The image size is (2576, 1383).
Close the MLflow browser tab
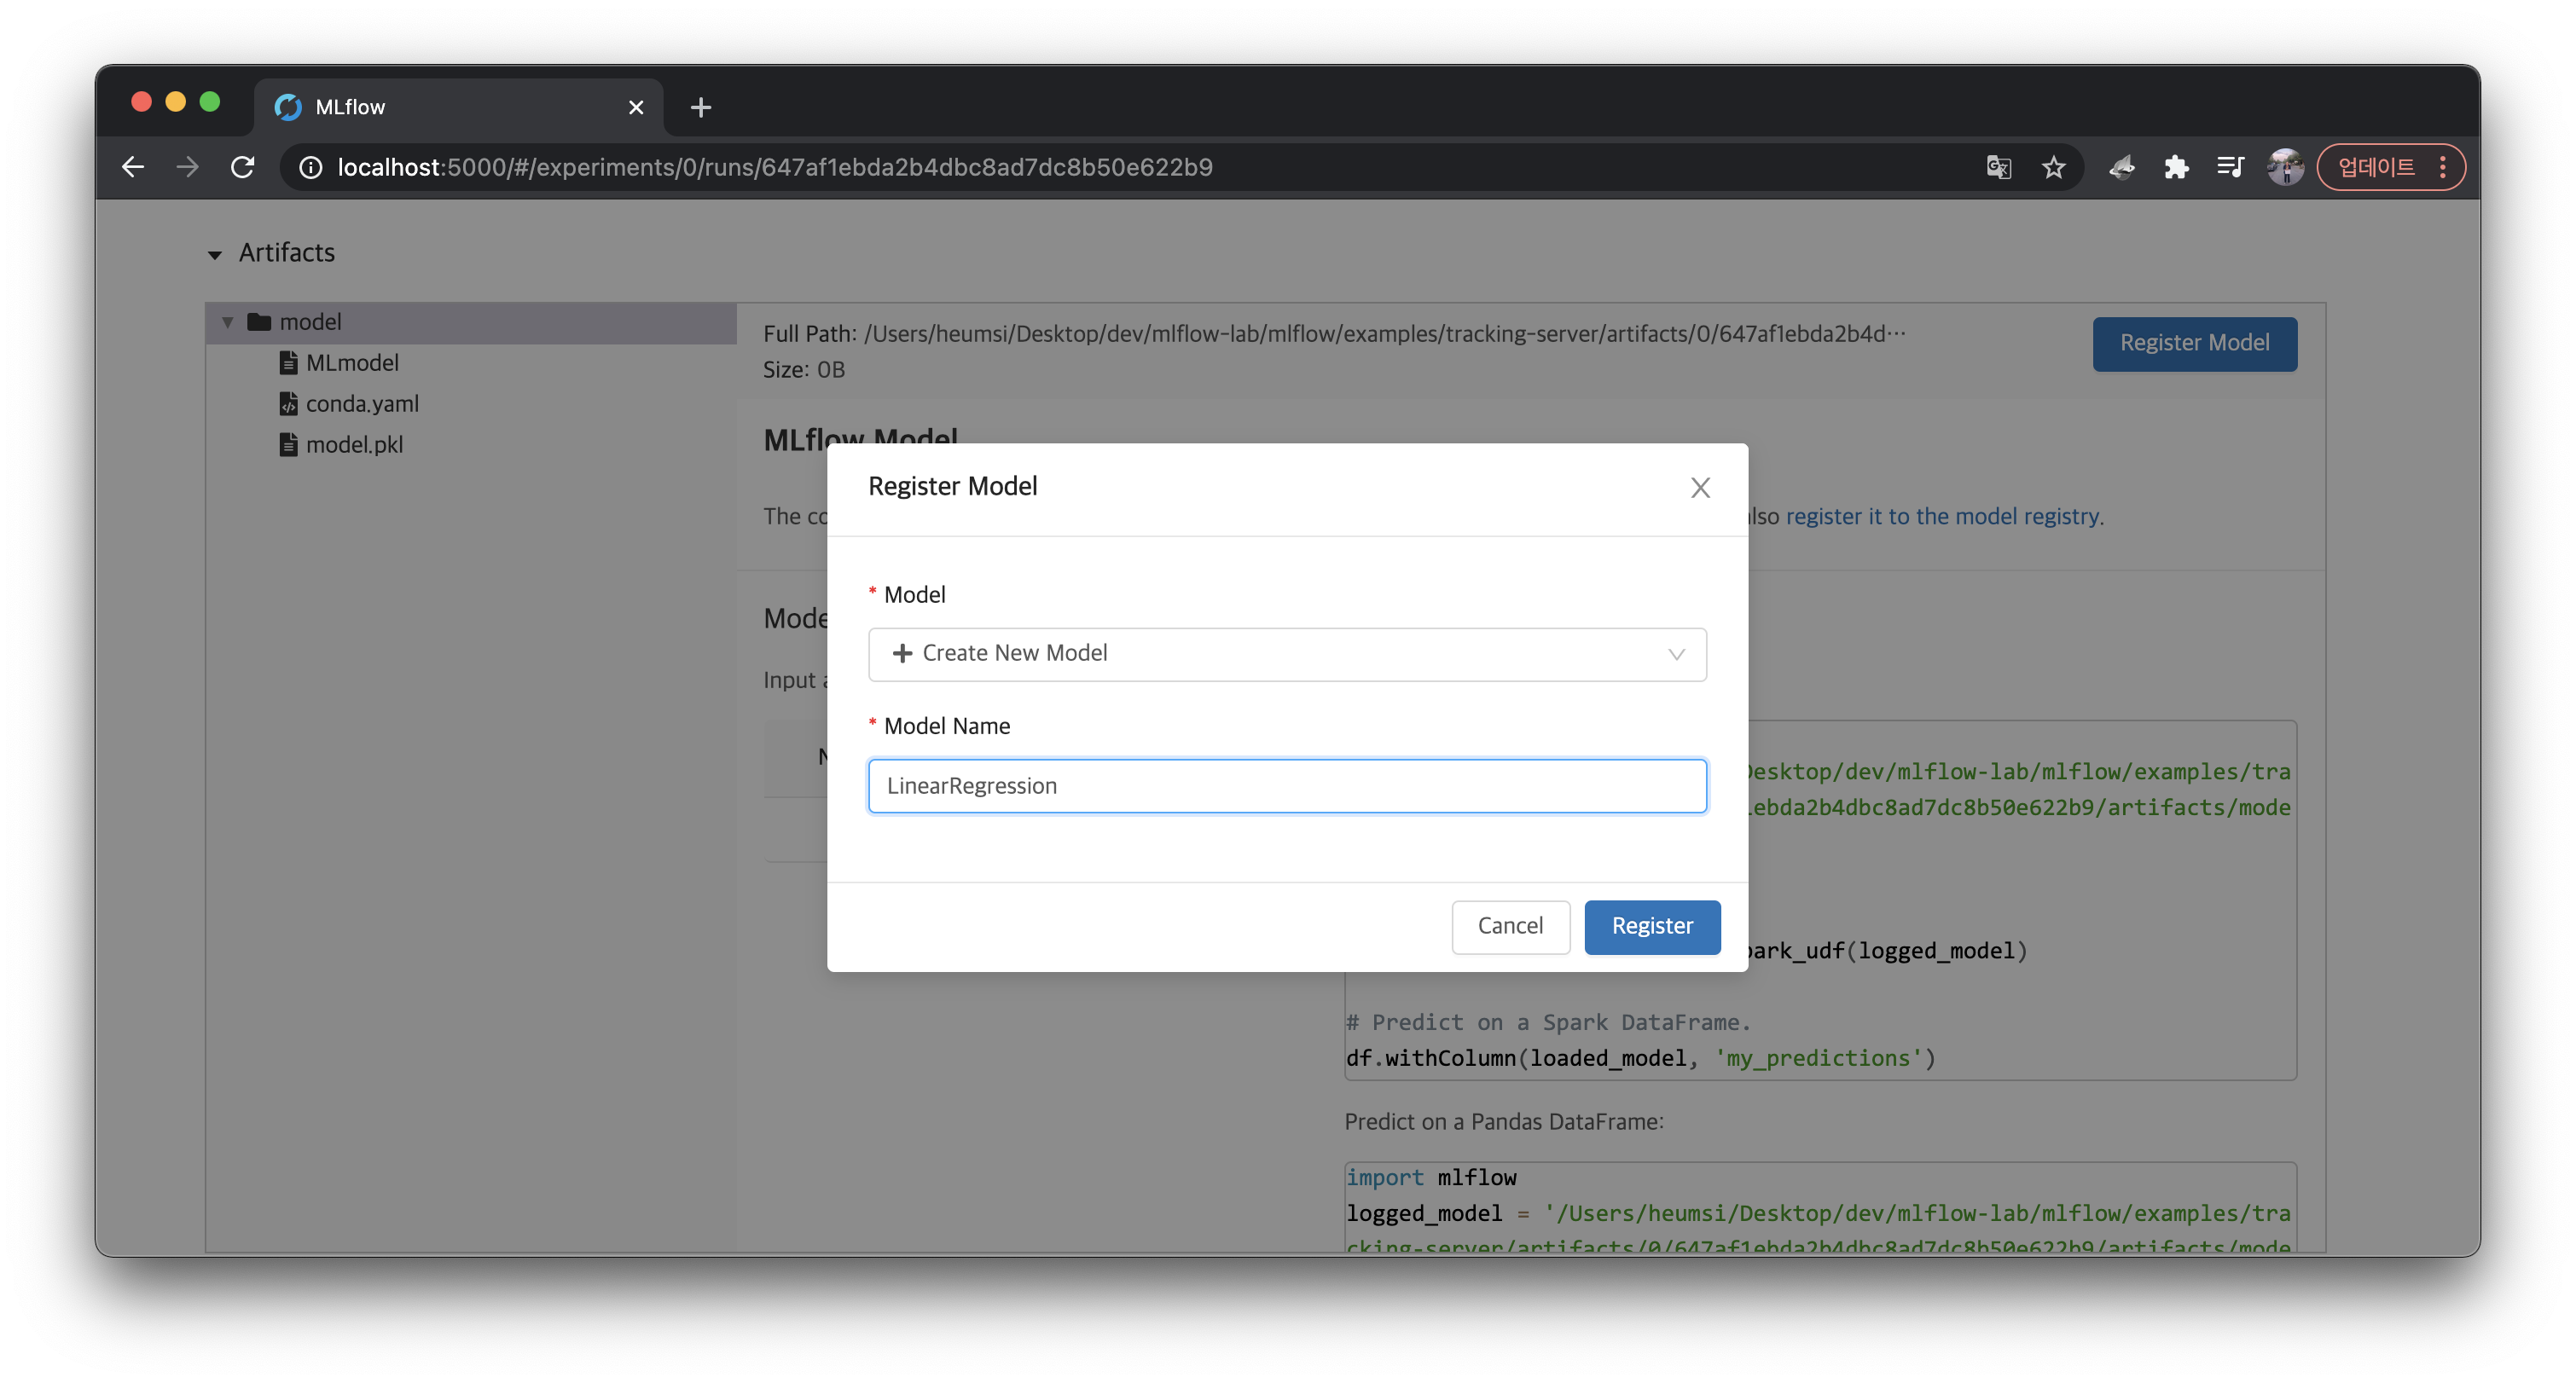click(x=636, y=107)
